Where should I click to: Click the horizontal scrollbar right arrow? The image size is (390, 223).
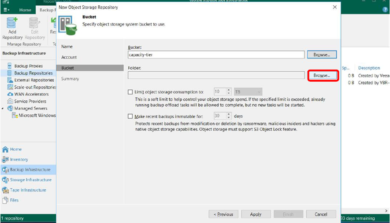coord(386,211)
